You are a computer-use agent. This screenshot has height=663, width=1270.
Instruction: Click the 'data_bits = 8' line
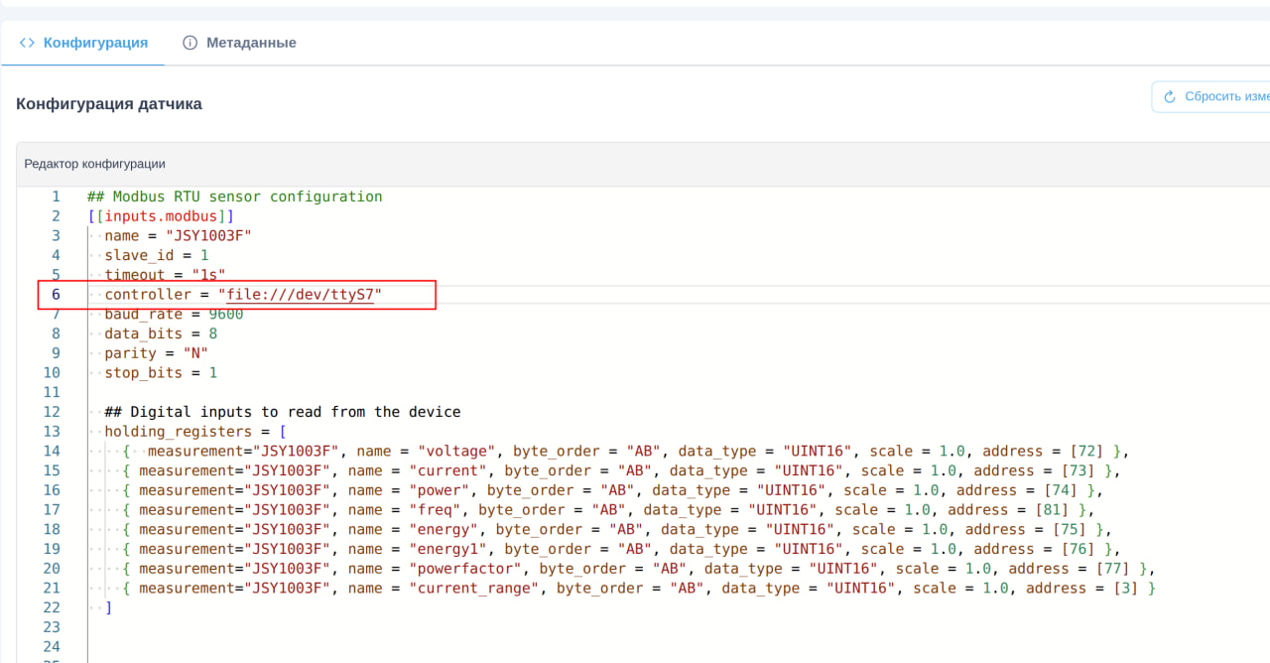click(x=161, y=333)
